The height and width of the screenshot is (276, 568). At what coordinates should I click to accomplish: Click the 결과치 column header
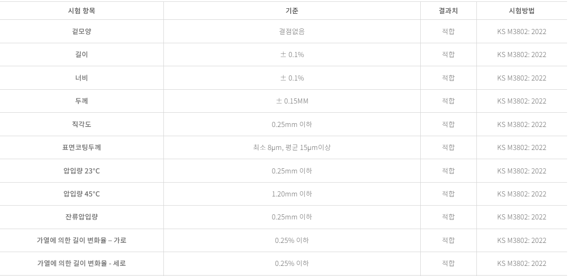click(x=448, y=11)
